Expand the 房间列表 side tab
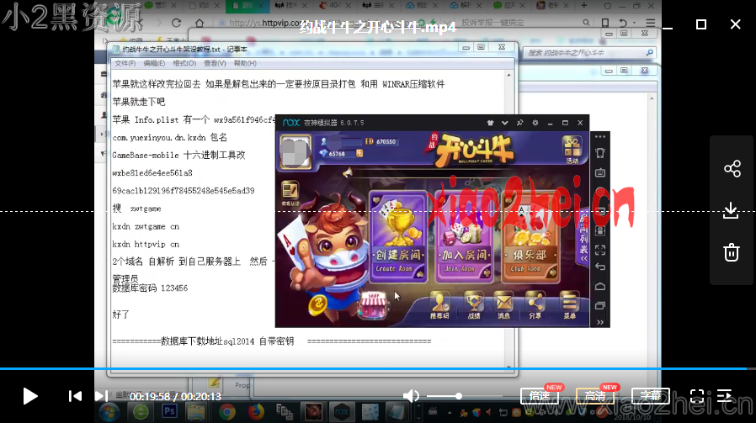The image size is (756, 423). 583,237
